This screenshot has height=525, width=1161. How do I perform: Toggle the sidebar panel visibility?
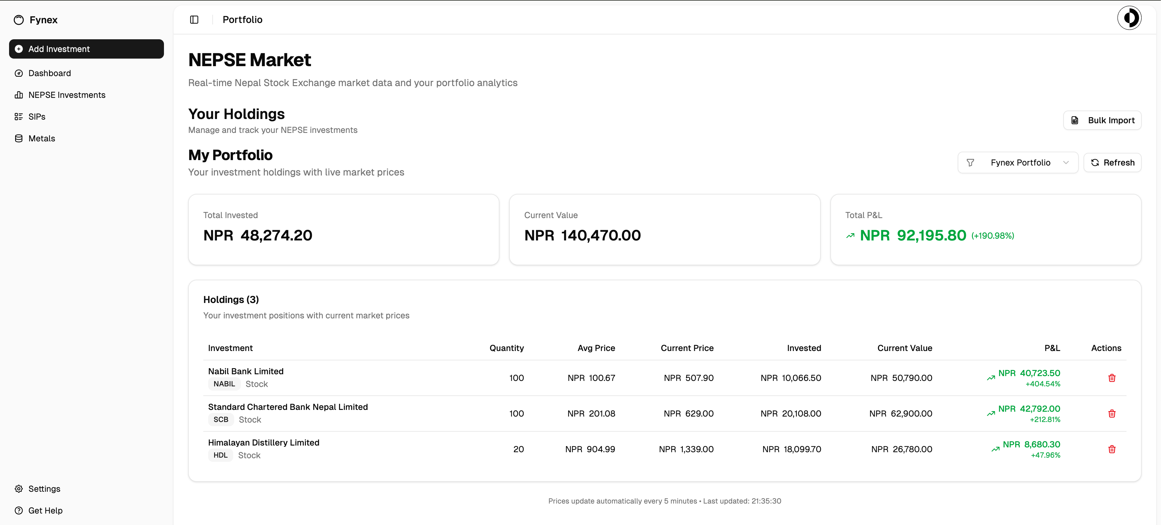tap(194, 19)
